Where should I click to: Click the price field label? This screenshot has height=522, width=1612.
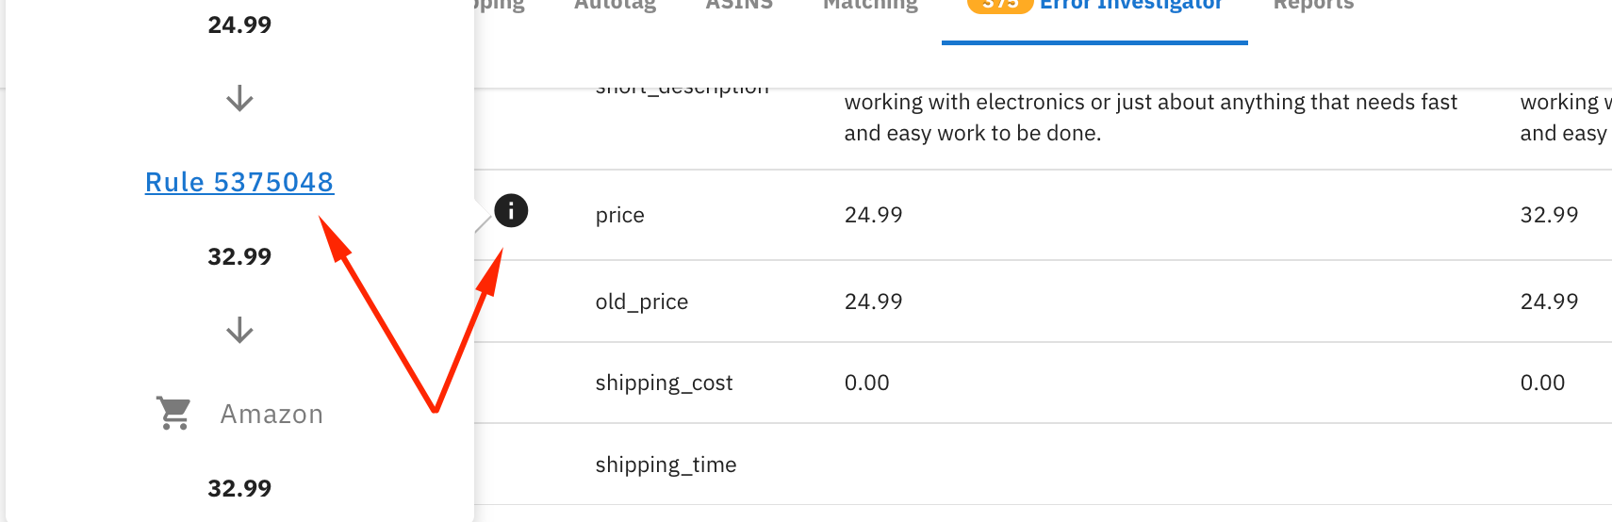620,215
